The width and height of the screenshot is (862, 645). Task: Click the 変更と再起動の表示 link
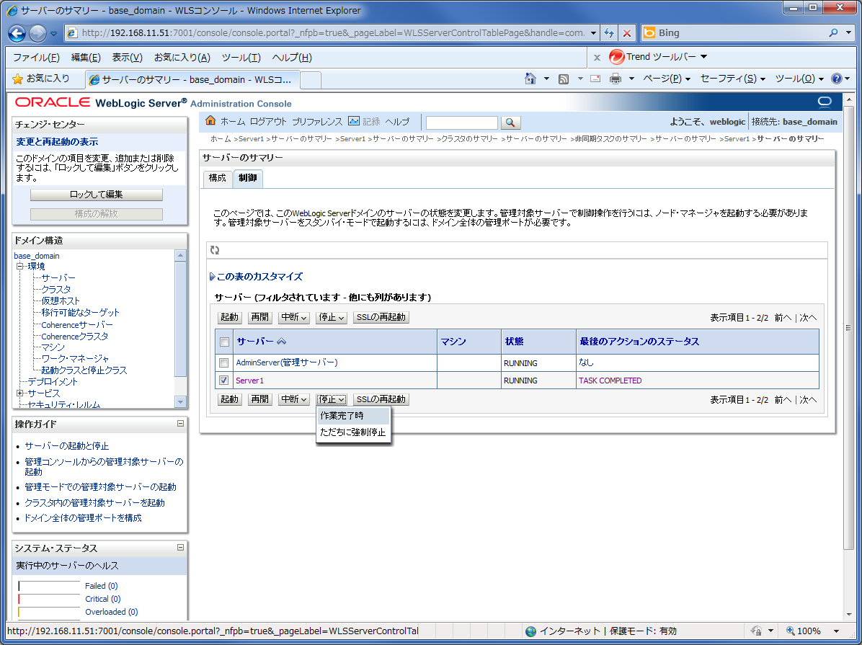pos(57,142)
